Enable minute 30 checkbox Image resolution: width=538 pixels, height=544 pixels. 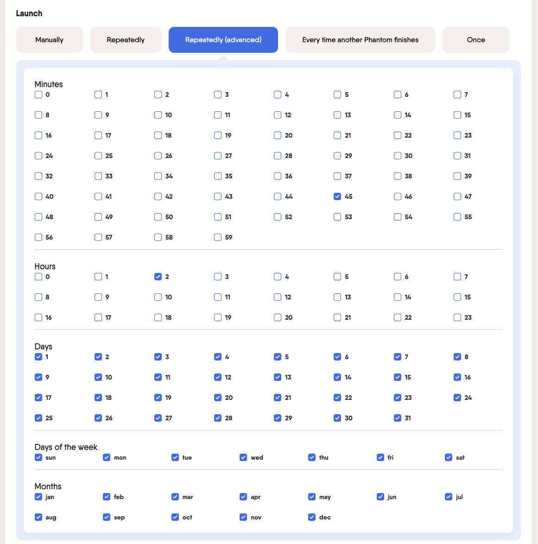coord(398,156)
